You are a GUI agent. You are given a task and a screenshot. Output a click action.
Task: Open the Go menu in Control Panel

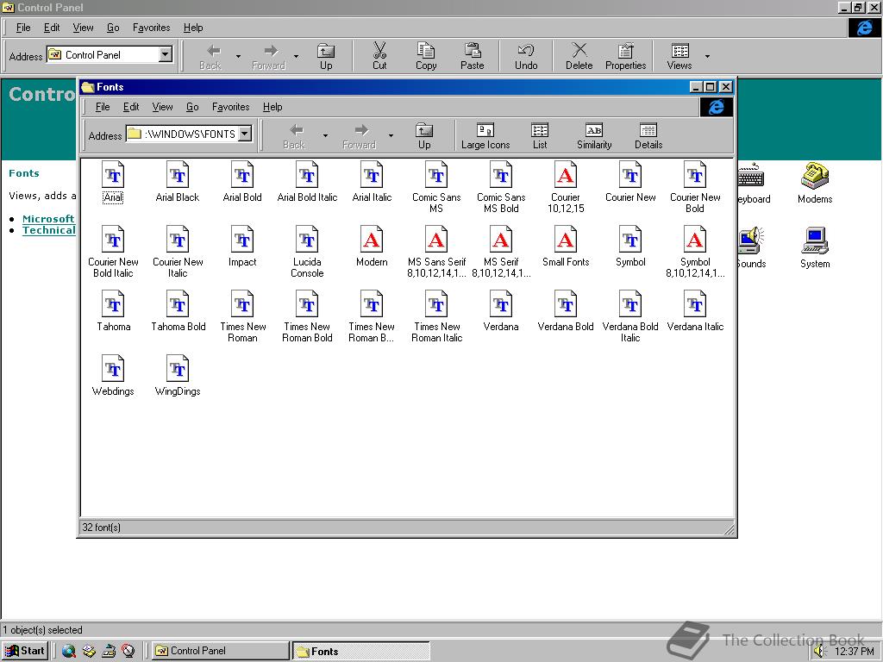click(113, 28)
